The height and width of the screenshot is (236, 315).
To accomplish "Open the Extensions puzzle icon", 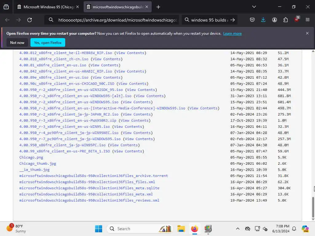I will pyautogui.click(x=285, y=20).
